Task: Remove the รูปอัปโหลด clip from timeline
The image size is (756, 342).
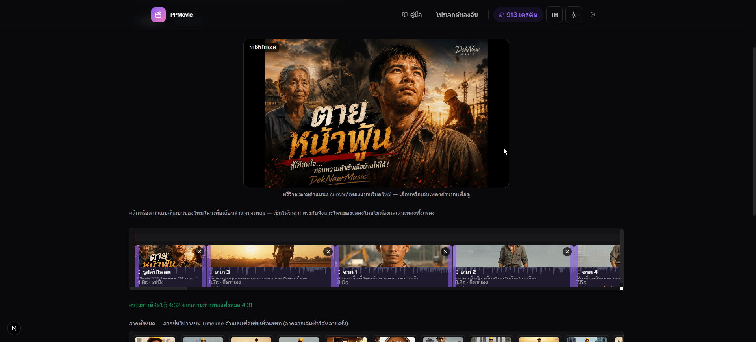Action: [x=200, y=252]
